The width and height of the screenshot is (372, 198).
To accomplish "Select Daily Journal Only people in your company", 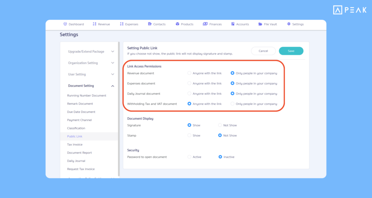I will 232,94.
